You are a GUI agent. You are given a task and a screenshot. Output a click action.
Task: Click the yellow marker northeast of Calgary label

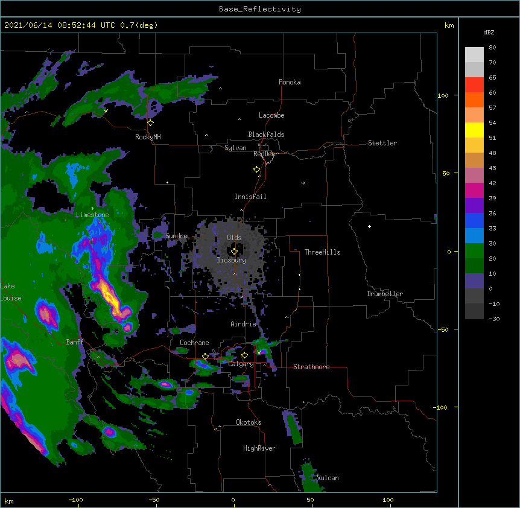(x=244, y=355)
